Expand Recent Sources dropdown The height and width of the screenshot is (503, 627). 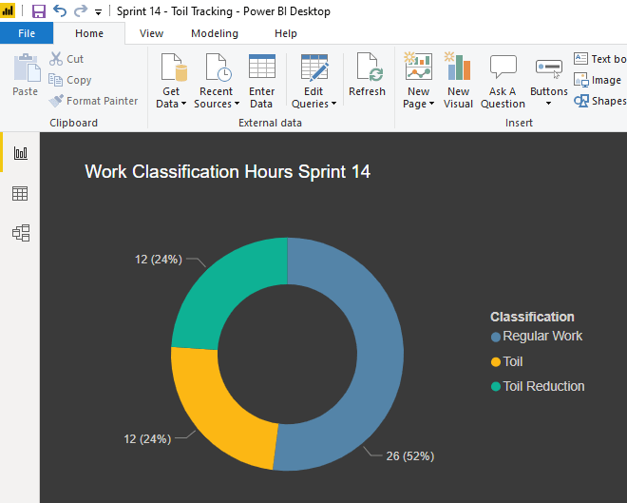tap(216, 103)
